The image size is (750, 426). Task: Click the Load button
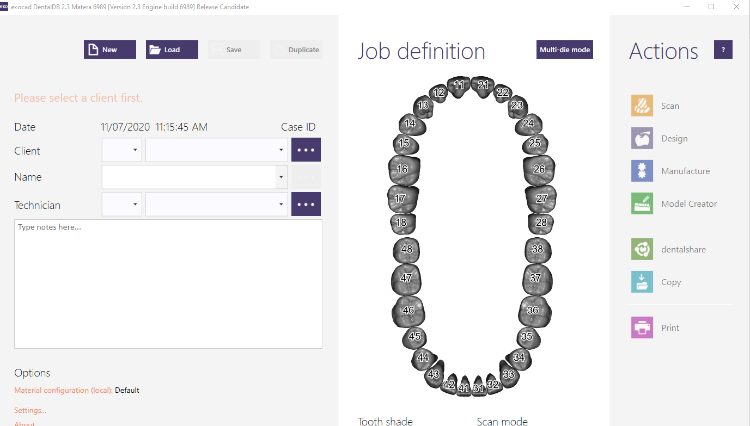point(172,50)
